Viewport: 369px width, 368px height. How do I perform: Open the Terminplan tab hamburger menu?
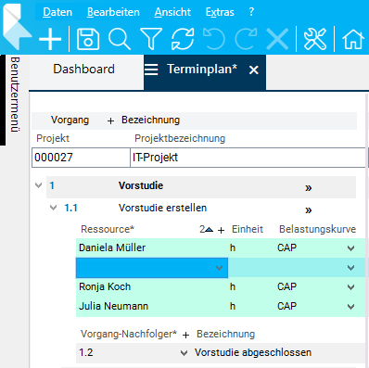coord(151,70)
